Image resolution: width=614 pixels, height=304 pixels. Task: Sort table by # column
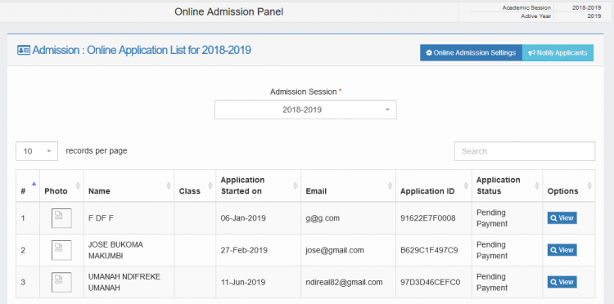[28, 186]
